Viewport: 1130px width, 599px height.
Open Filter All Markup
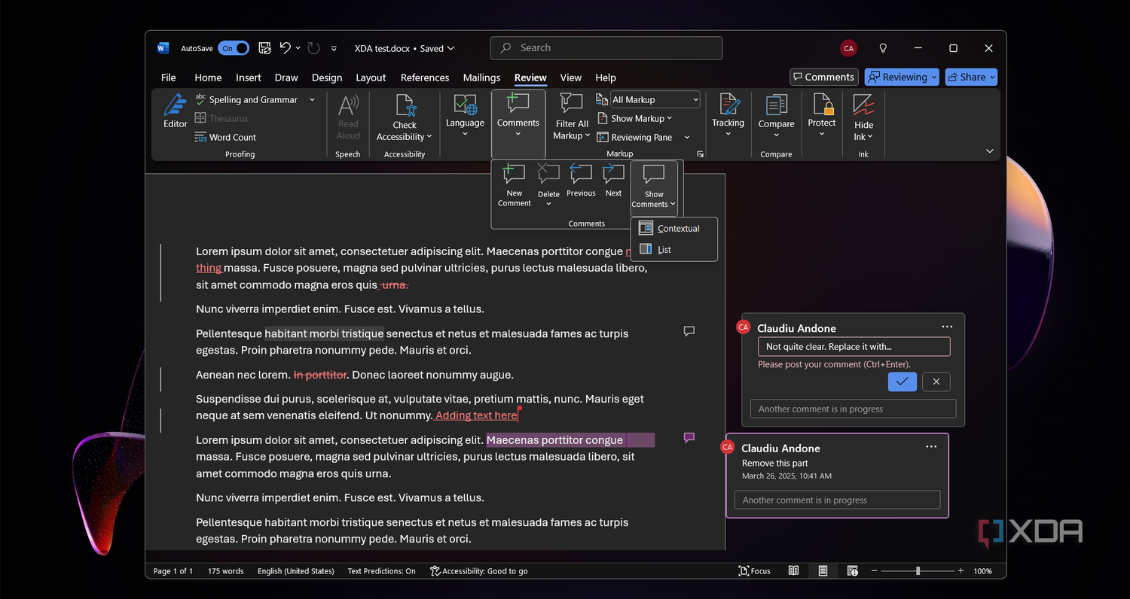(572, 117)
